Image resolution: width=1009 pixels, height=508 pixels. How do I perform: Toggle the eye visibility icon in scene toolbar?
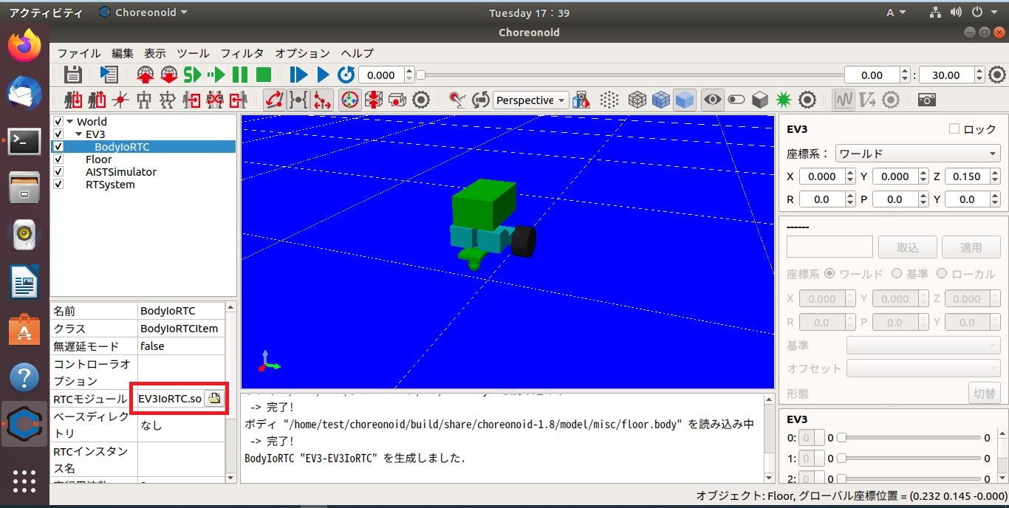[713, 100]
